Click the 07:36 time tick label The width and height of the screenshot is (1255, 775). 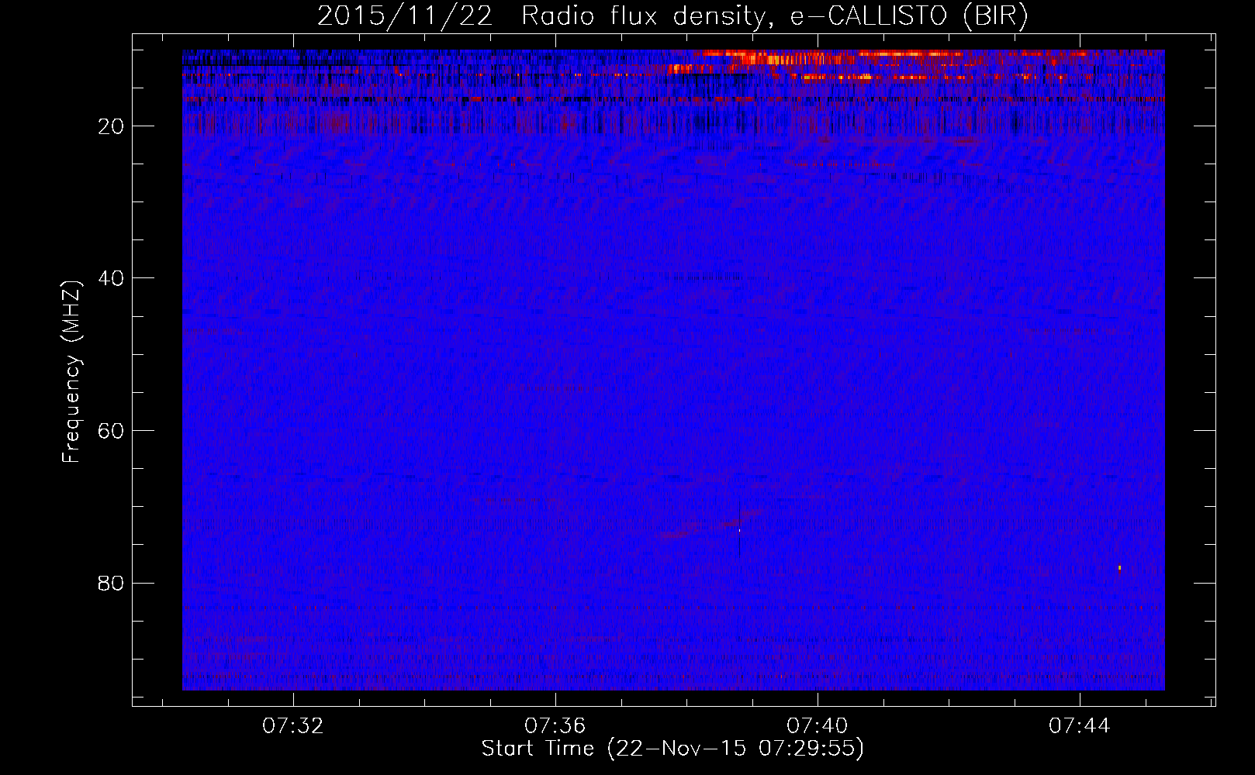555,726
